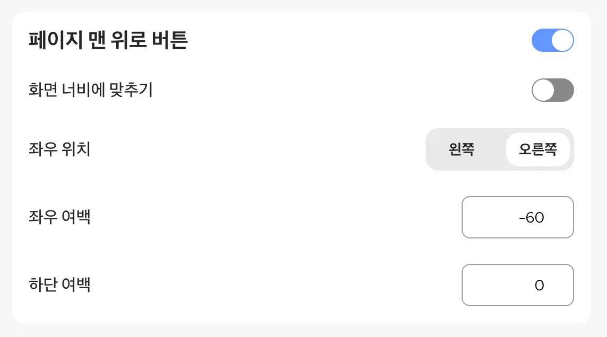Click the white knob of the gray toggle

[x=543, y=90]
